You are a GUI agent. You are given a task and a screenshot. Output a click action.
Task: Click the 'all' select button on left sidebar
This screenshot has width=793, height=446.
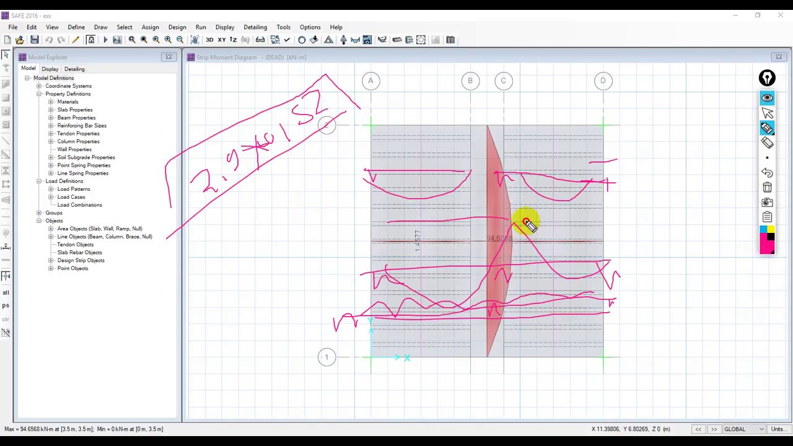click(6, 292)
